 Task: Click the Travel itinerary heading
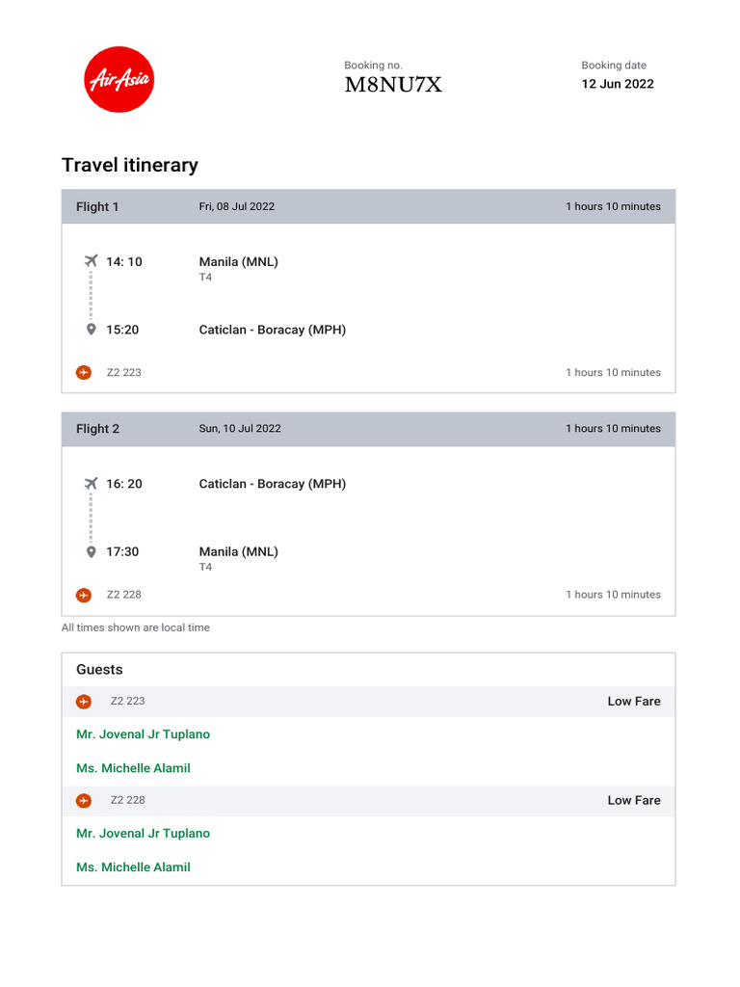(130, 165)
